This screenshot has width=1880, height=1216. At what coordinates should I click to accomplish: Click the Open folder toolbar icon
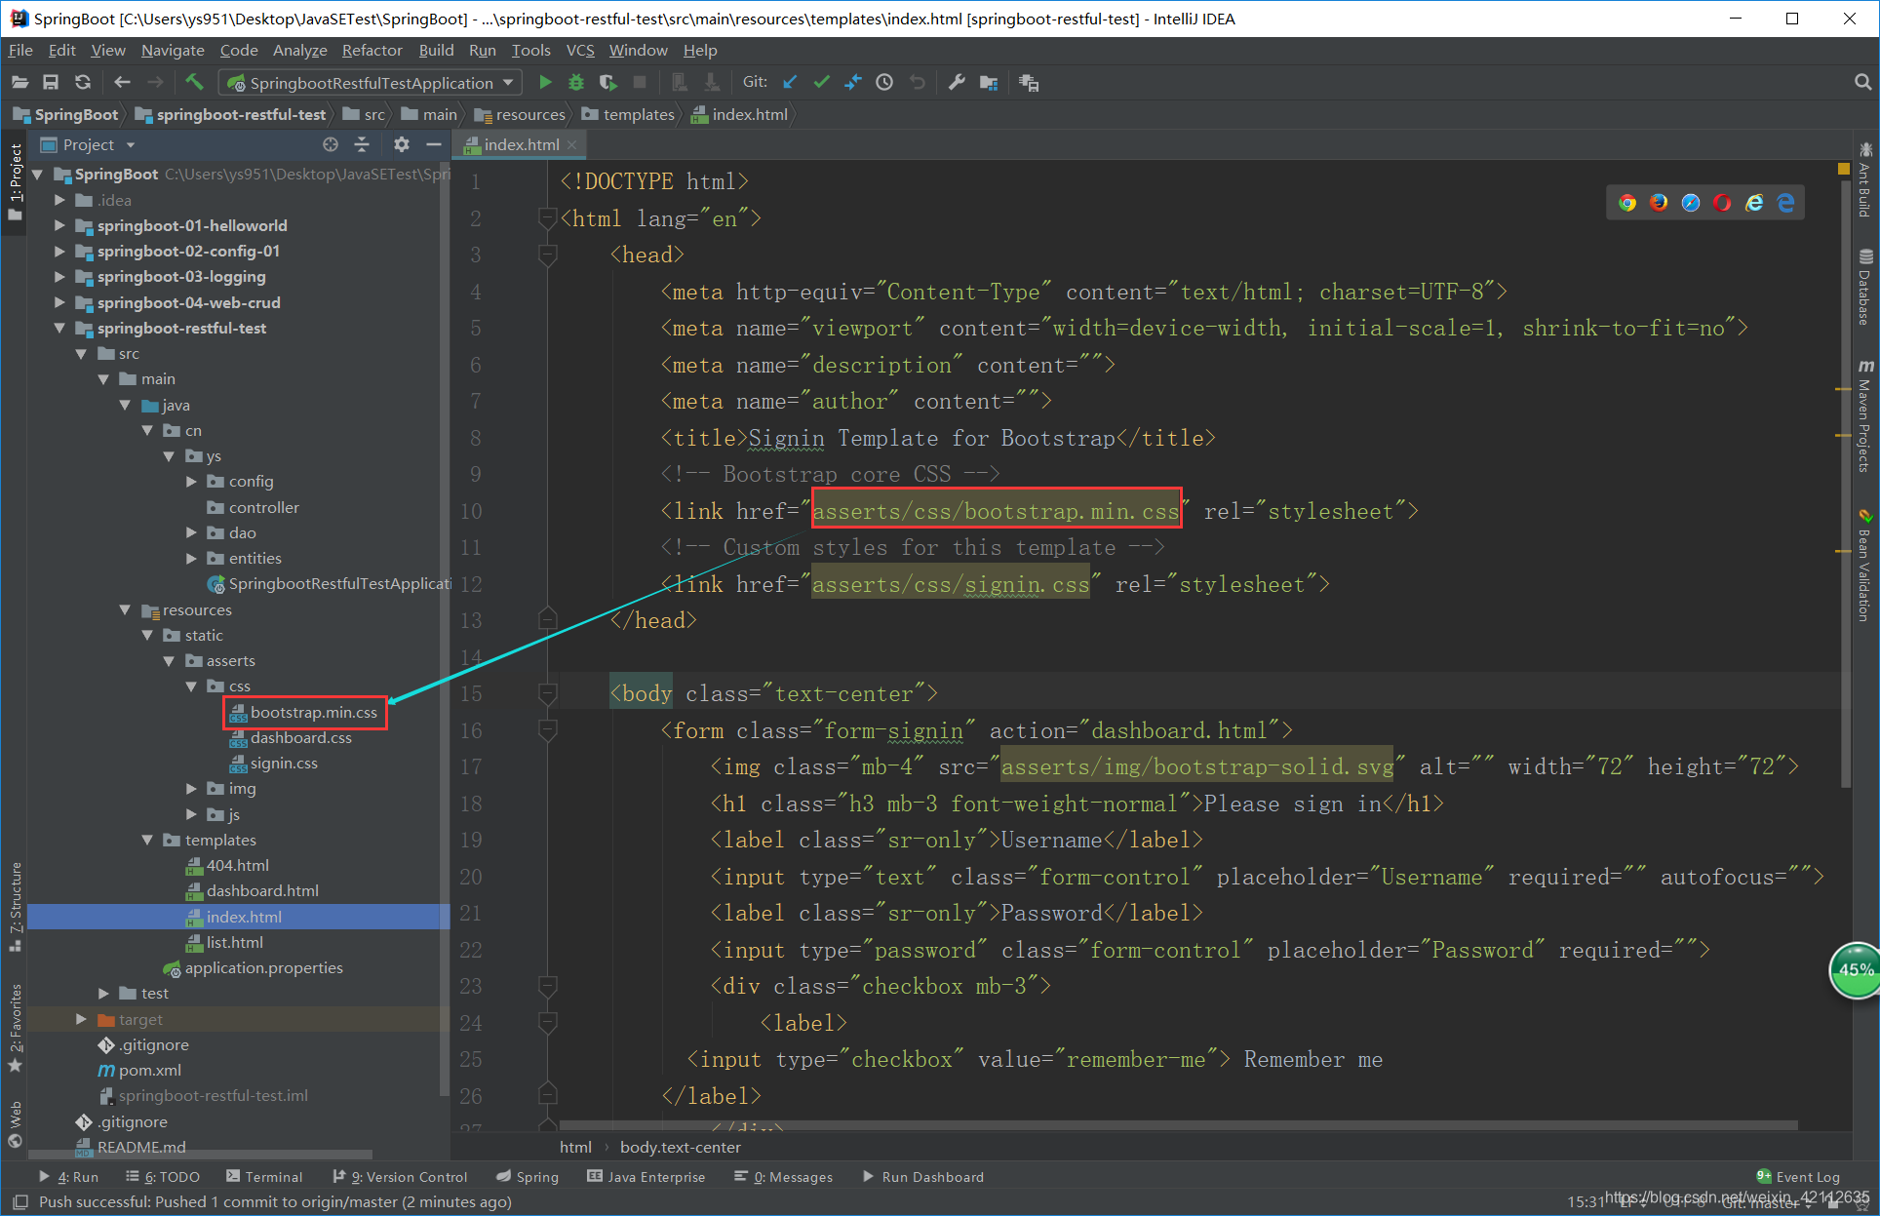pyautogui.click(x=20, y=83)
